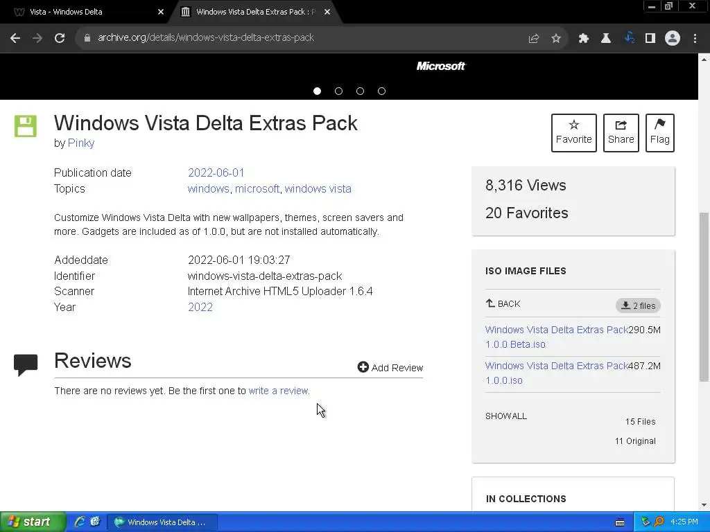The width and height of the screenshot is (710, 532).
Task: Open the Windows start button
Action: 33,522
